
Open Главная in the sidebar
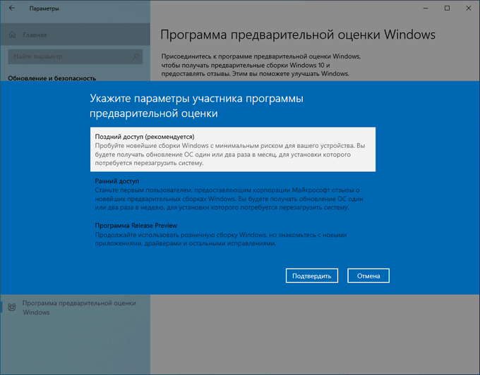(x=75, y=35)
